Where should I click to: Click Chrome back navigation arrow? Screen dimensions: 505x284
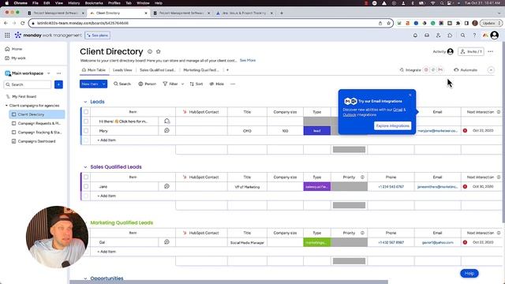coord(6,23)
